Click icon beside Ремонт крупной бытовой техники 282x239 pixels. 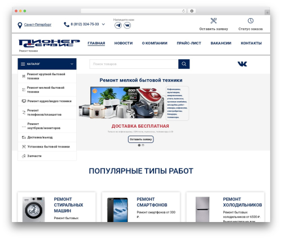[x=24, y=76]
